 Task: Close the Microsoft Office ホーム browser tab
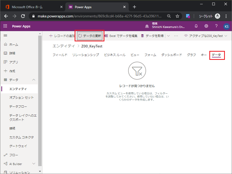tap(61, 7)
